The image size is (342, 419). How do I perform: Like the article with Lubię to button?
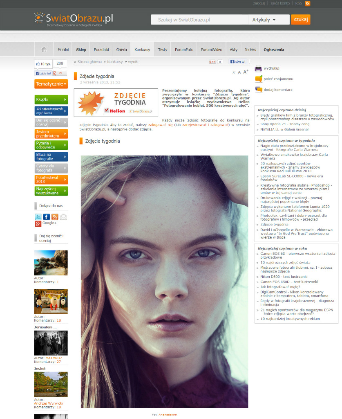238,61
